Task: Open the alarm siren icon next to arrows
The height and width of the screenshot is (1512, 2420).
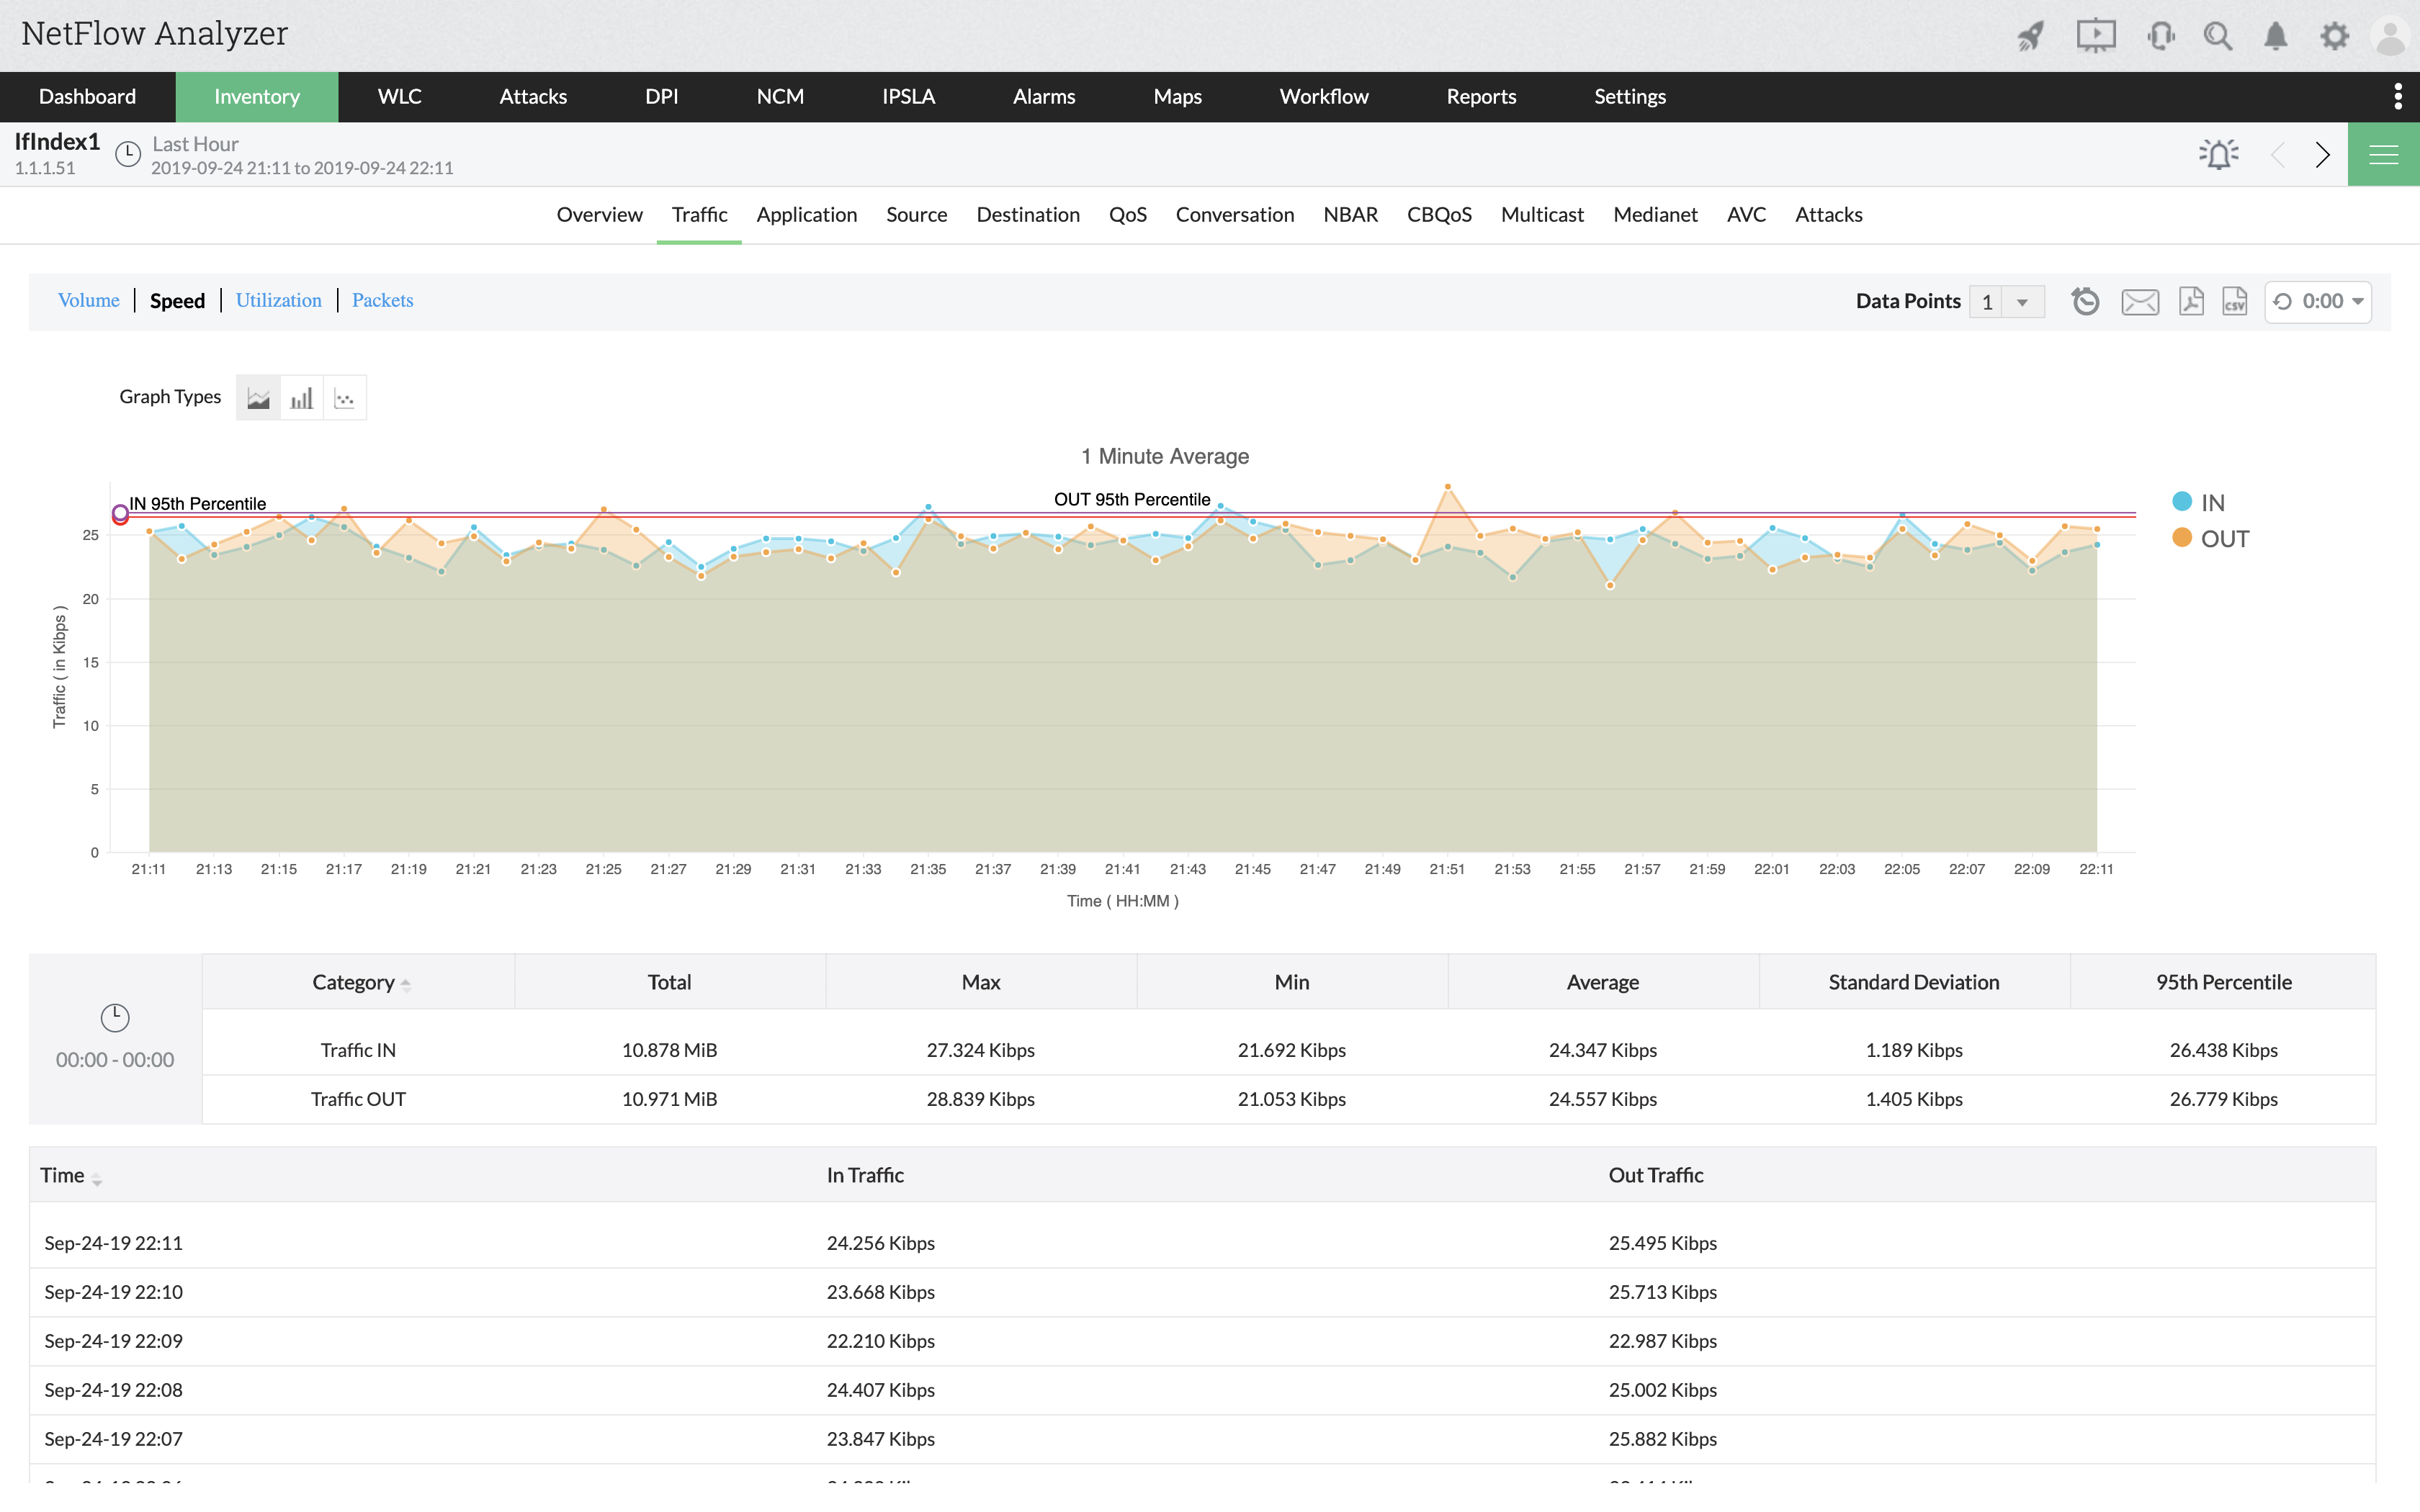Action: pos(2218,154)
